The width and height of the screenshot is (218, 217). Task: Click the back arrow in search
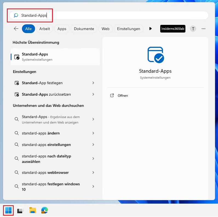click(16, 29)
